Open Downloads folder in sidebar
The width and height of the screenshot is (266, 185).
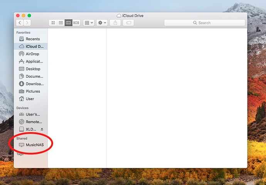[x=31, y=84]
